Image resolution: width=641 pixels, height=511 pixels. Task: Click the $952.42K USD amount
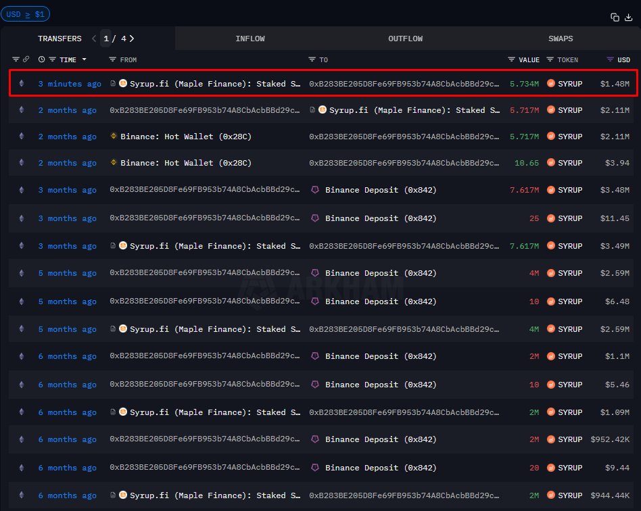610,439
